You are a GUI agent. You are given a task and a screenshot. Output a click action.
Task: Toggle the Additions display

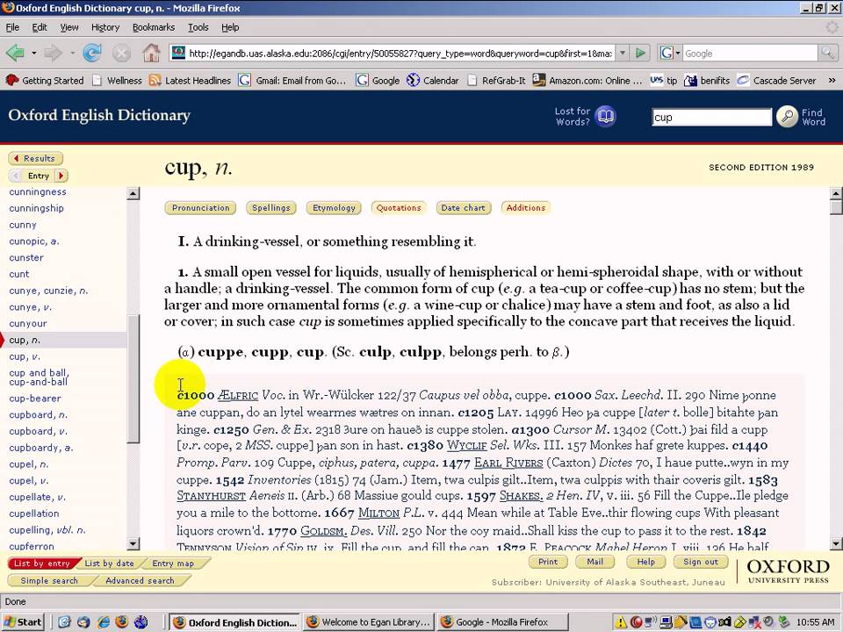coord(525,208)
